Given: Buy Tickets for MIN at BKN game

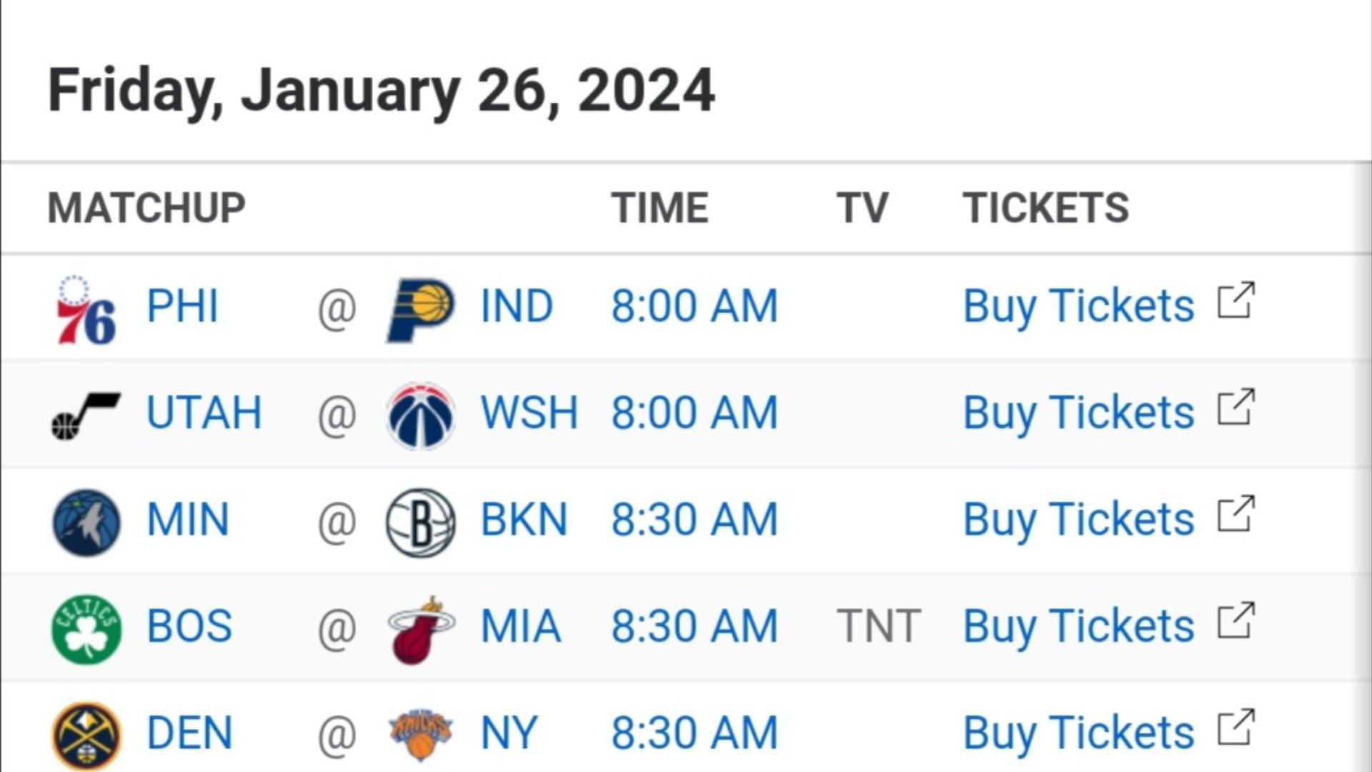Looking at the screenshot, I should click(x=1078, y=519).
